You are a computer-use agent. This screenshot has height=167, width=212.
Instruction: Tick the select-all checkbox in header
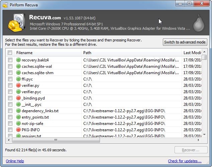coord(10,52)
